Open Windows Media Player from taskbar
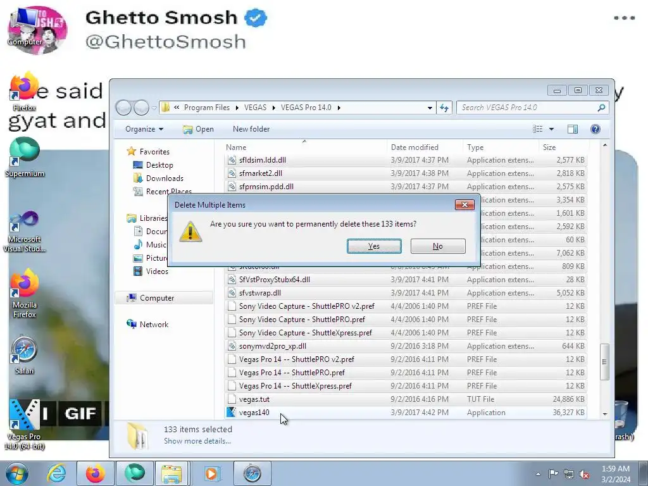The width and height of the screenshot is (648, 486). [211, 473]
